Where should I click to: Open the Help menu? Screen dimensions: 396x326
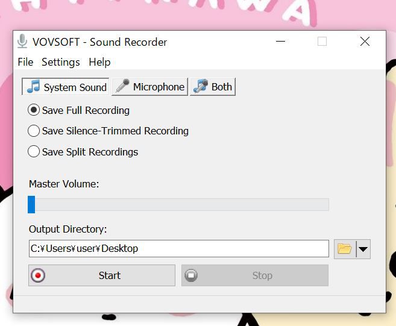[99, 62]
